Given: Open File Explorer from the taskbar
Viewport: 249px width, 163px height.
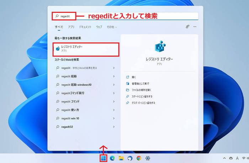Looking at the screenshot, I should (x=121, y=158).
